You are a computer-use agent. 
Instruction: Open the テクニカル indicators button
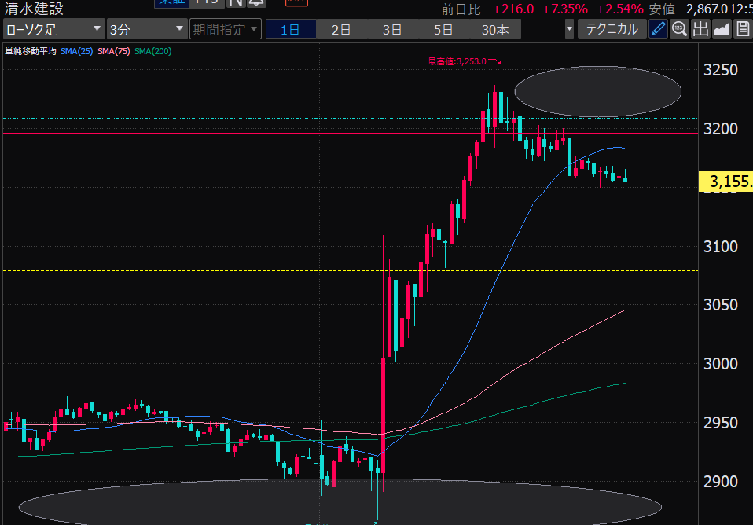pos(613,30)
